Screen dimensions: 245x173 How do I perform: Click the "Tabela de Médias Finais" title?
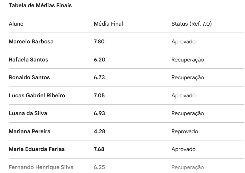point(40,6)
